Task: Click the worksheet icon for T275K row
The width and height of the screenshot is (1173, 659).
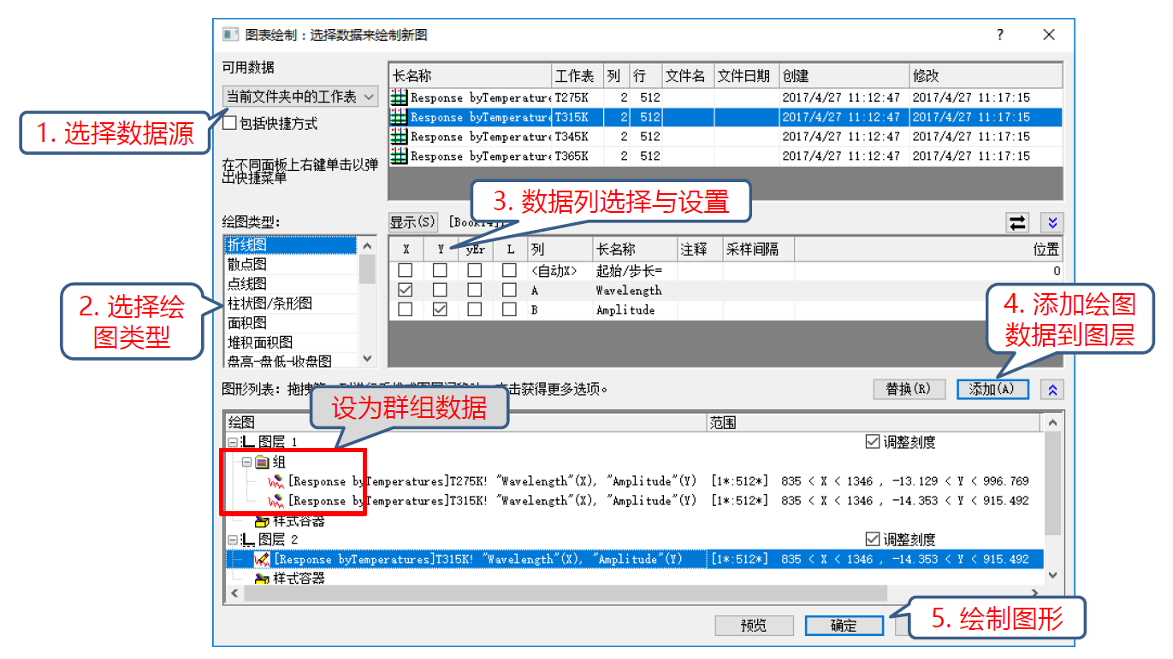Action: pos(399,97)
